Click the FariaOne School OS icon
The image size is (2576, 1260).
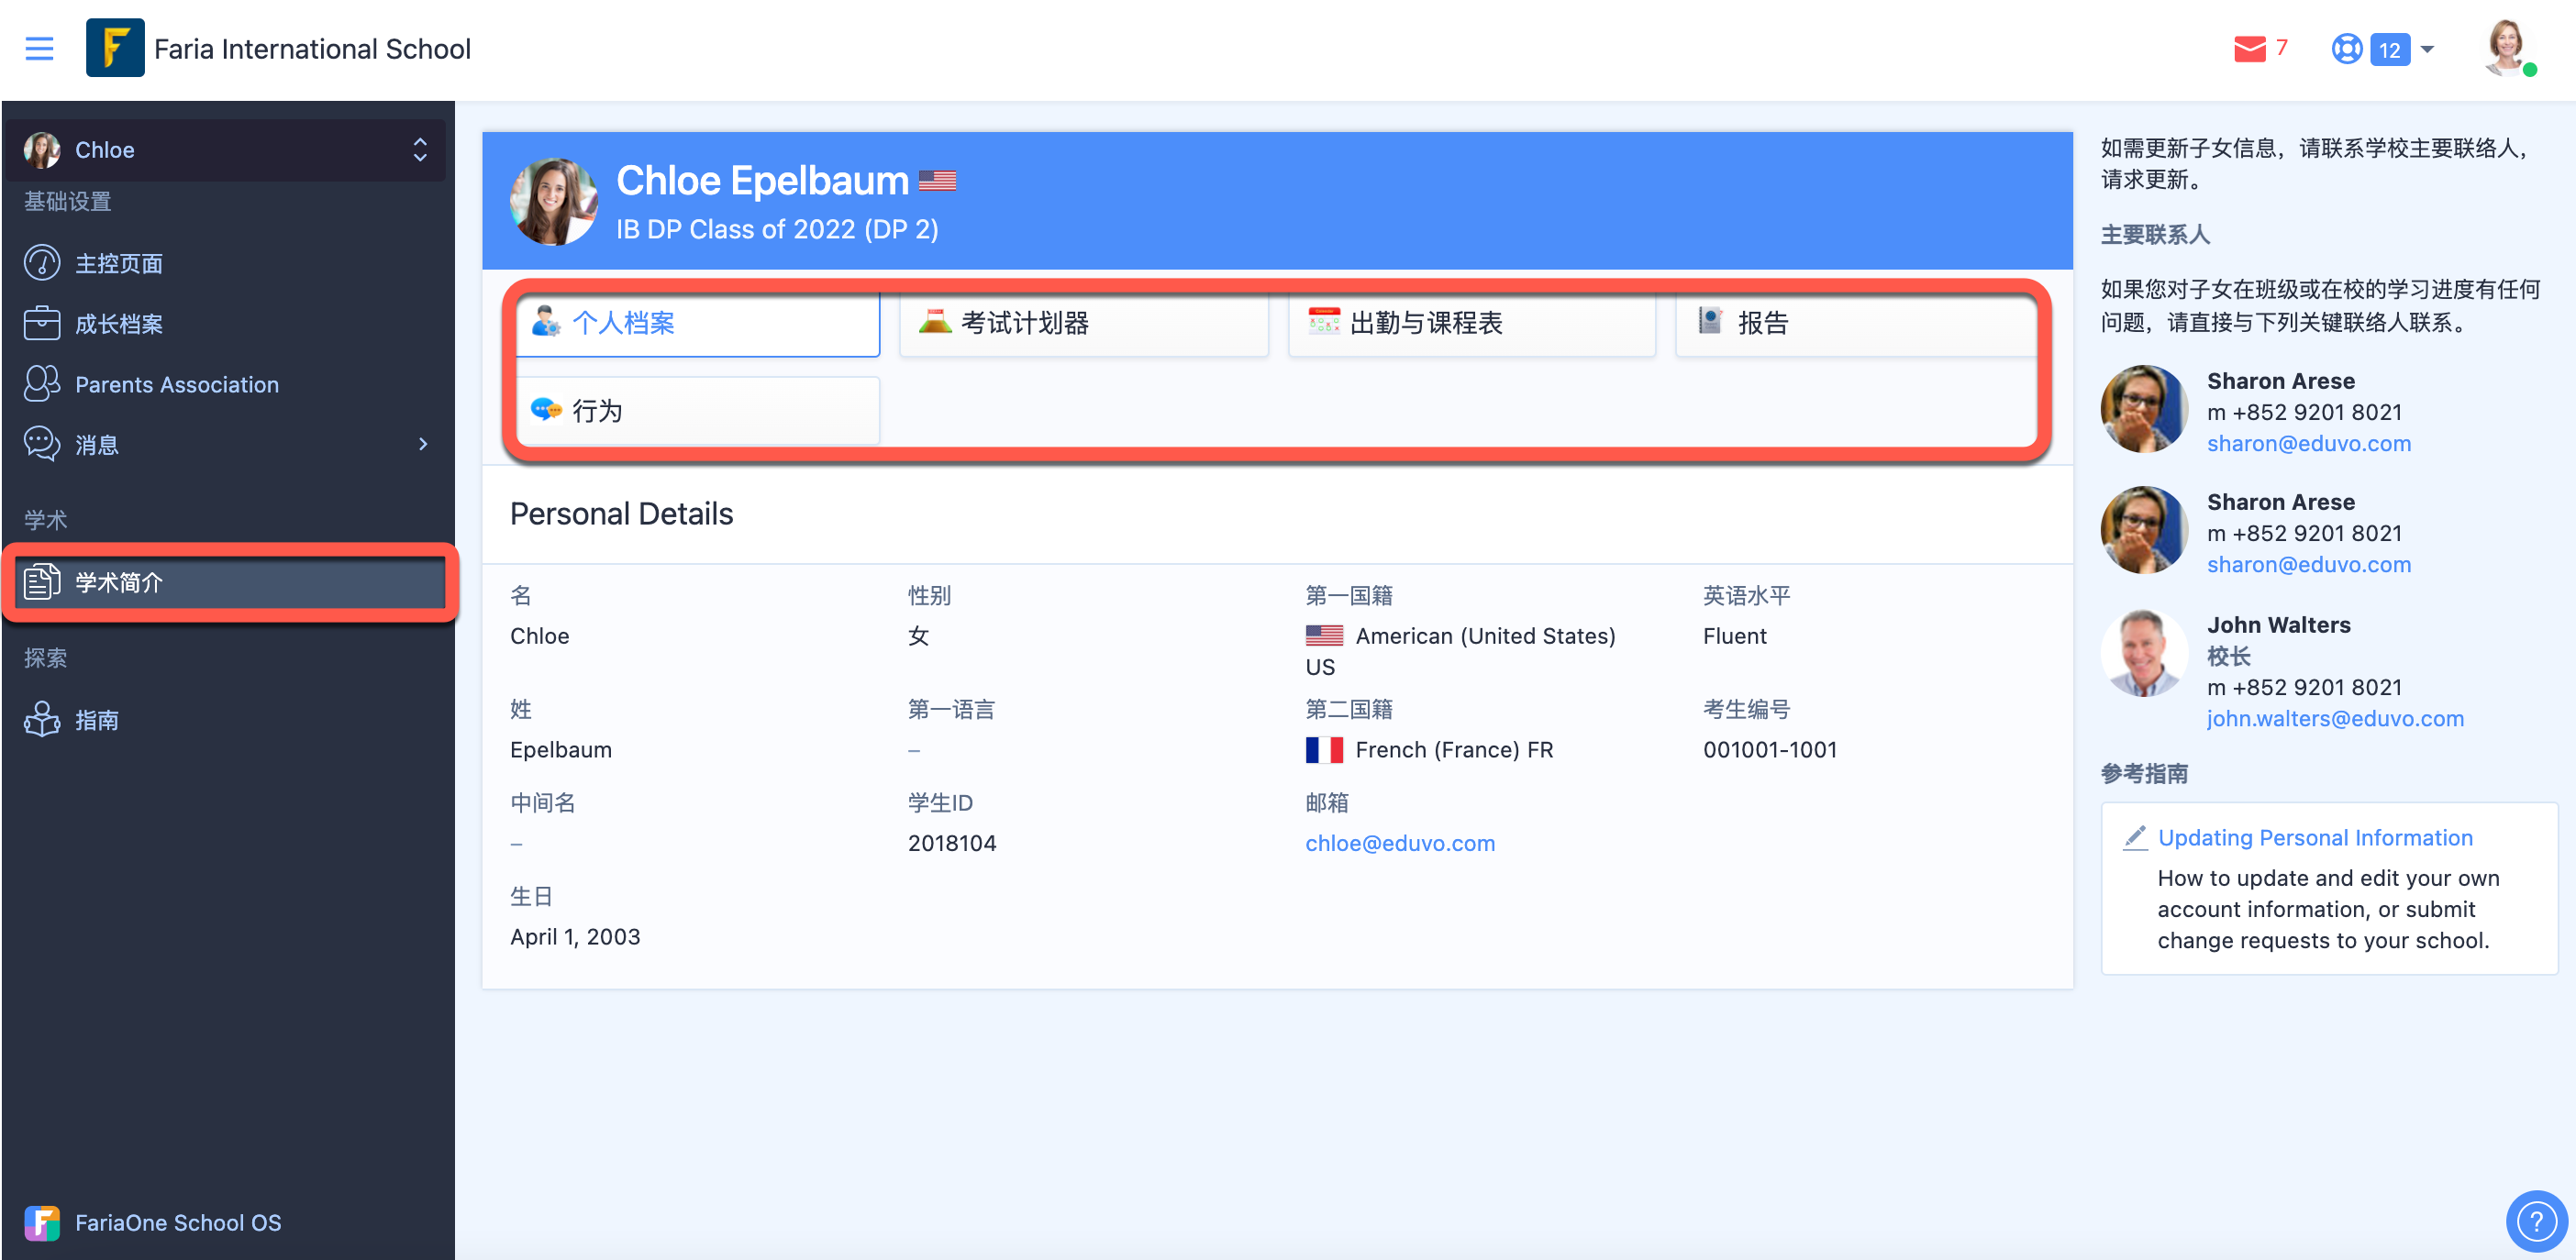click(42, 1222)
